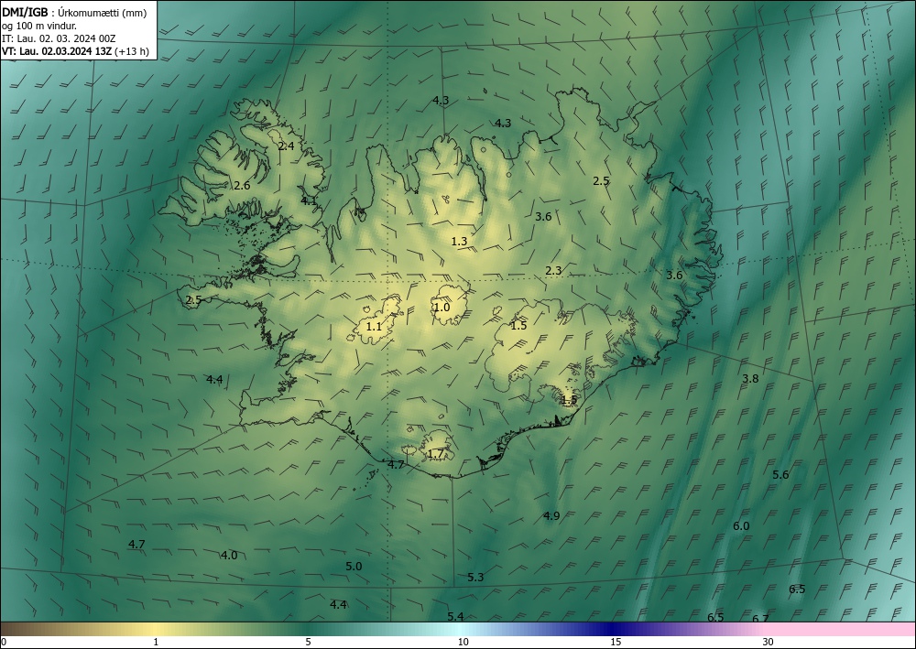The width and height of the screenshot is (916, 649).
Task: Click the 4.9 value south of Iceland
Action: [551, 516]
